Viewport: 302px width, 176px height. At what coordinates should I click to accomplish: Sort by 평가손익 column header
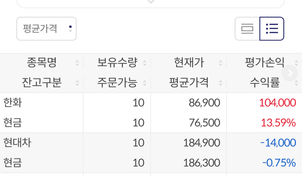click(x=264, y=63)
